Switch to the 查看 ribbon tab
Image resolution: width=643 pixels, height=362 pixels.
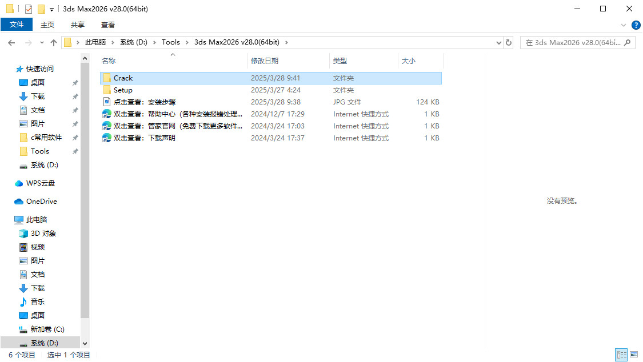[108, 25]
